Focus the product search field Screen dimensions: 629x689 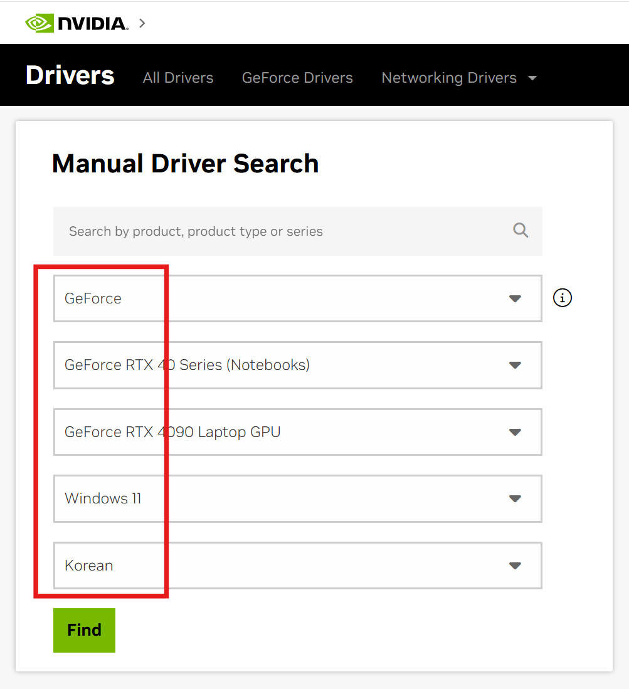pos(298,231)
